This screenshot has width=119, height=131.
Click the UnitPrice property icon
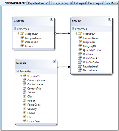pos(80,54)
